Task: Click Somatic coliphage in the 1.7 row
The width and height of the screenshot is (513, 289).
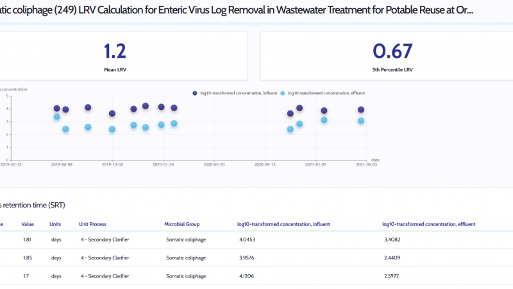Action: click(186, 276)
